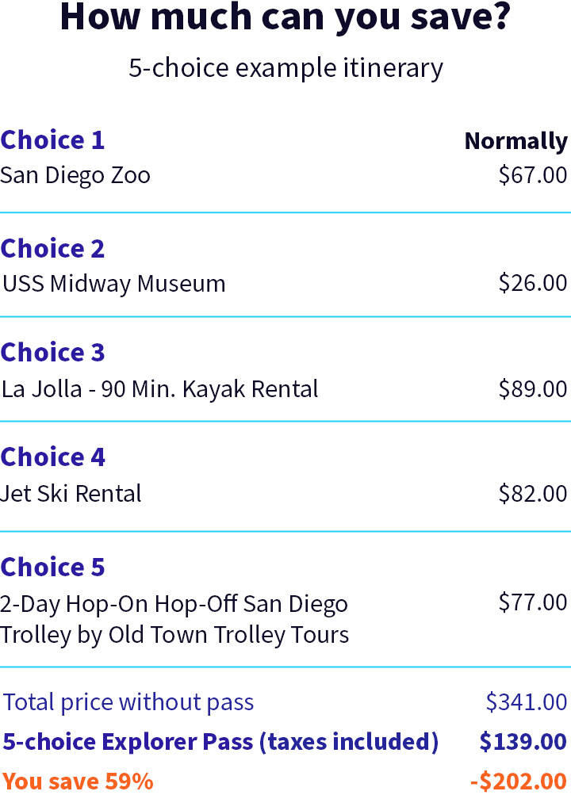
Task: Click the $89.00 price
Action: coord(532,389)
